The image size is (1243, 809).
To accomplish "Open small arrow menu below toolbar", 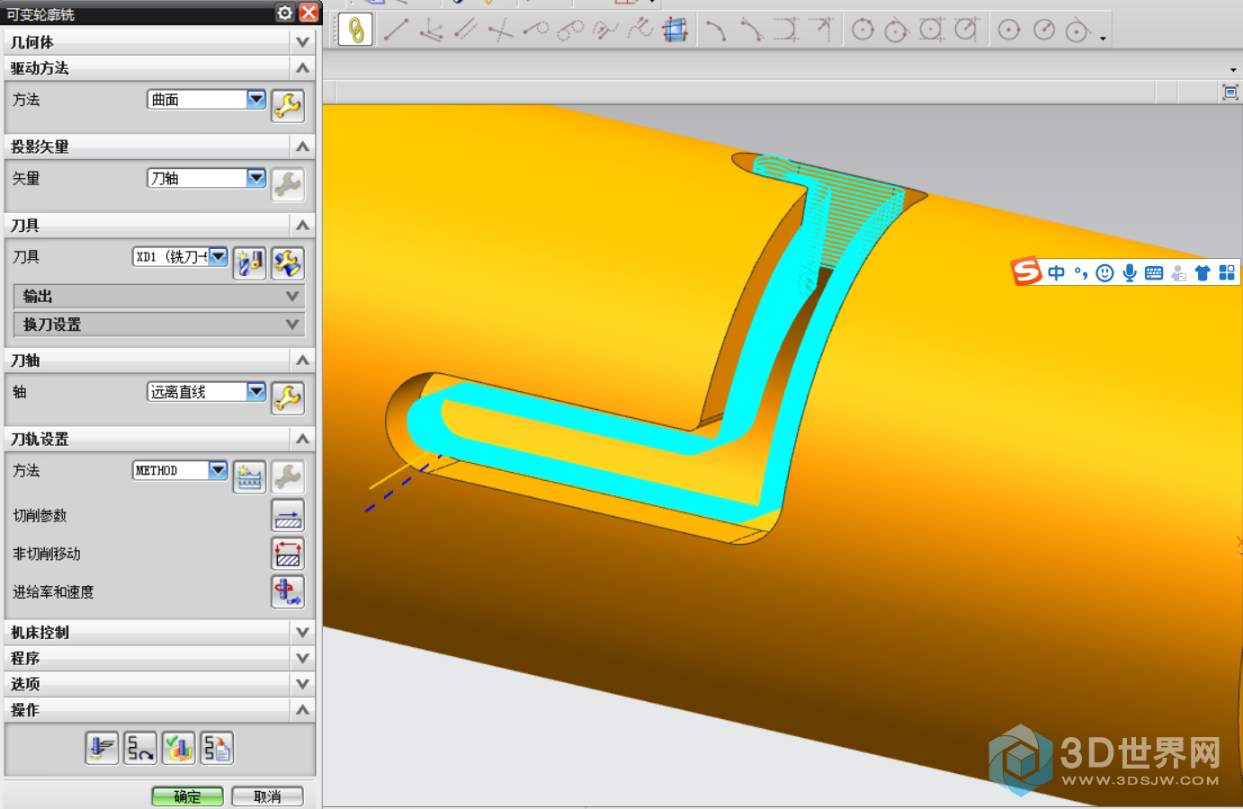I will coord(1233,69).
